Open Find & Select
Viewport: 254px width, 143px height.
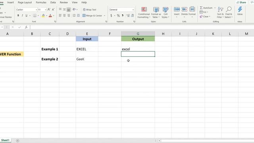229,12
